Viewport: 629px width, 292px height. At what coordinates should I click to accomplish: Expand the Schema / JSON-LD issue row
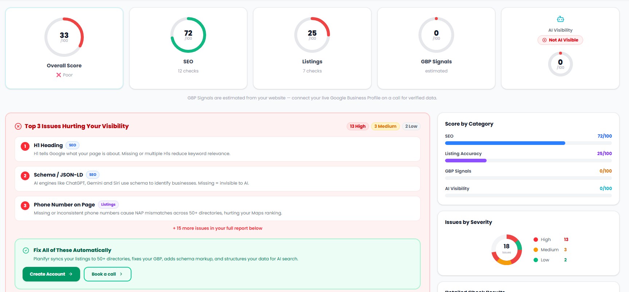tap(217, 179)
